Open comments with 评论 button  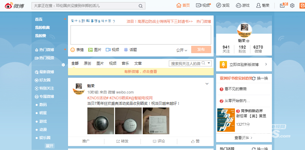point(159,141)
